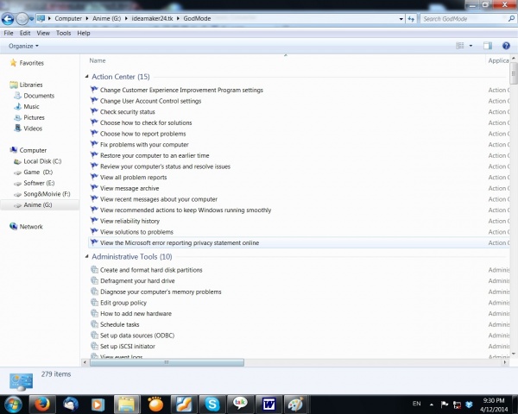
Task: Click the Paint taskbar icon
Action: (295, 403)
